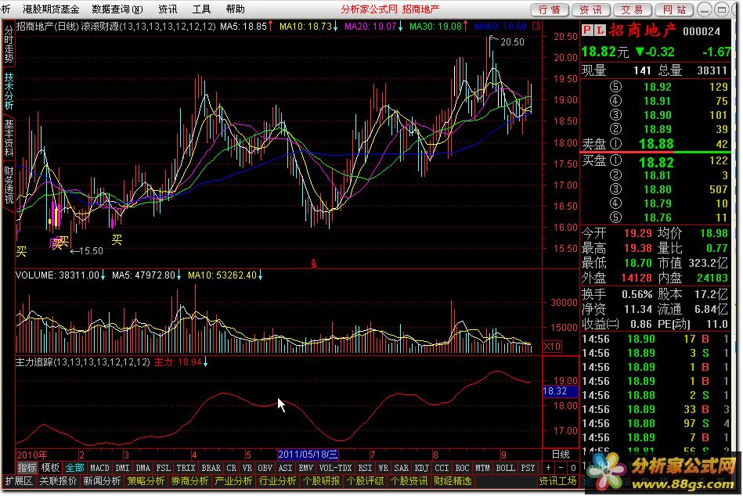Switch to 基本资料 side tab
Viewport: 743px width, 496px height.
[x=9, y=137]
